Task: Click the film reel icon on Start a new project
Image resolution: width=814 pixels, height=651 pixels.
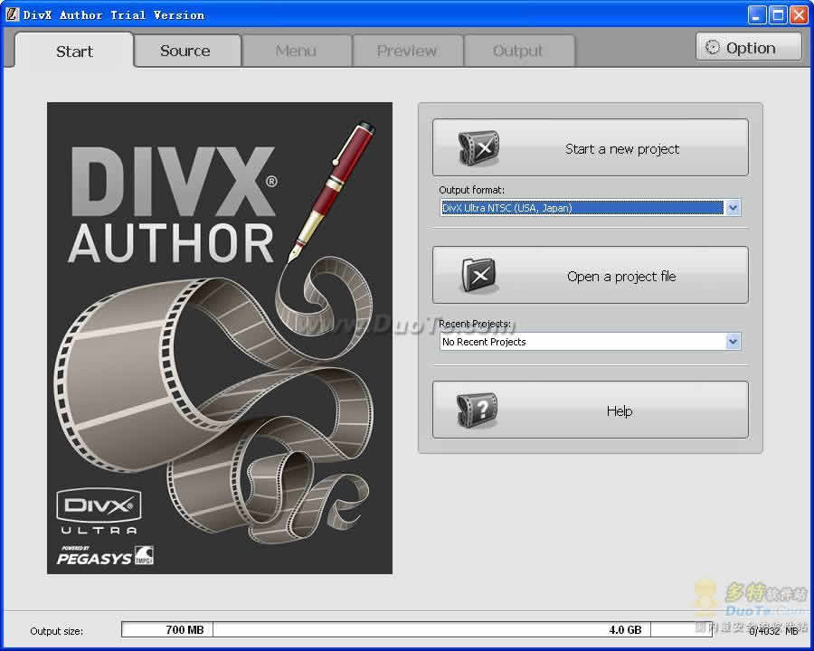Action: pyautogui.click(x=478, y=148)
